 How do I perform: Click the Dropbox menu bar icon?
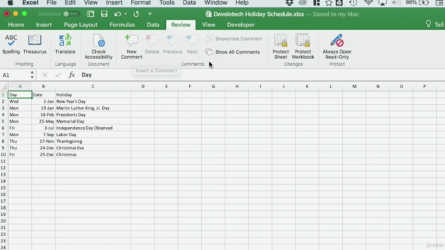289,3
